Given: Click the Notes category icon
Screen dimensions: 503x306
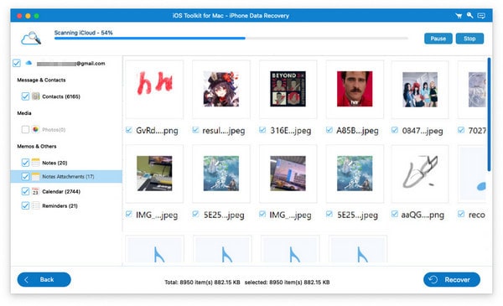Looking at the screenshot, I should pos(35,163).
